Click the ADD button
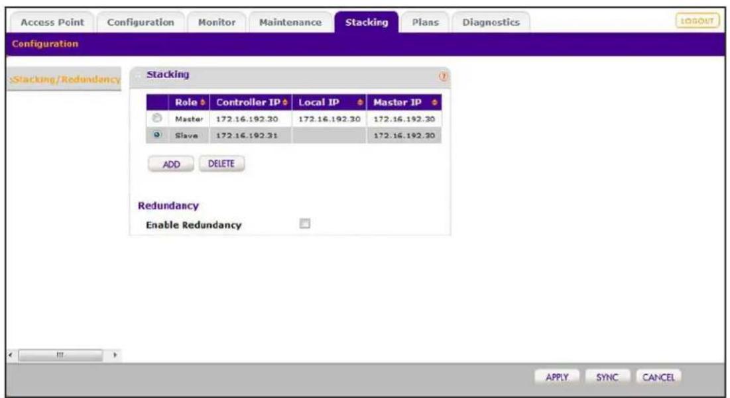 tap(171, 164)
